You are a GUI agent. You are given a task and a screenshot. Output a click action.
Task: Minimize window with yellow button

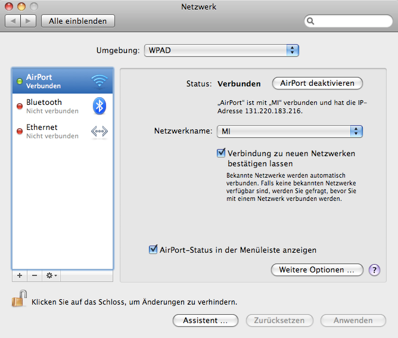point(21,7)
